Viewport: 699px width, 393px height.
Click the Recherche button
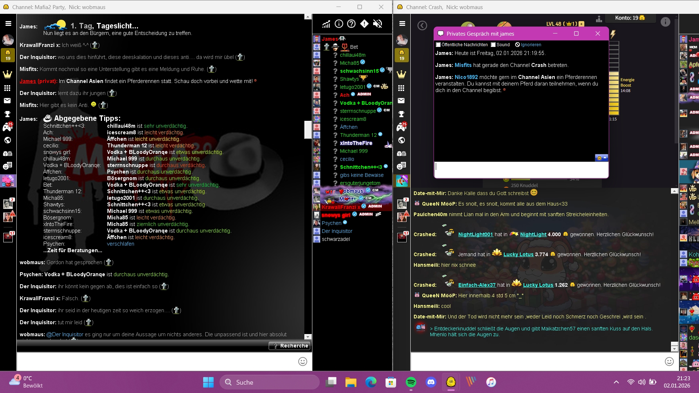[x=290, y=346]
